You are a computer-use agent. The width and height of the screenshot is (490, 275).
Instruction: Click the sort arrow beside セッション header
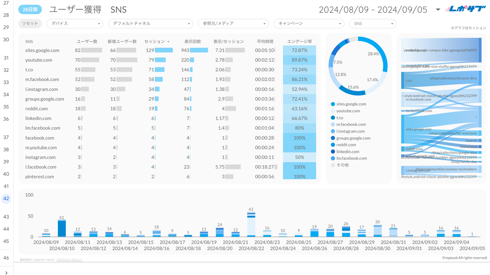(168, 42)
